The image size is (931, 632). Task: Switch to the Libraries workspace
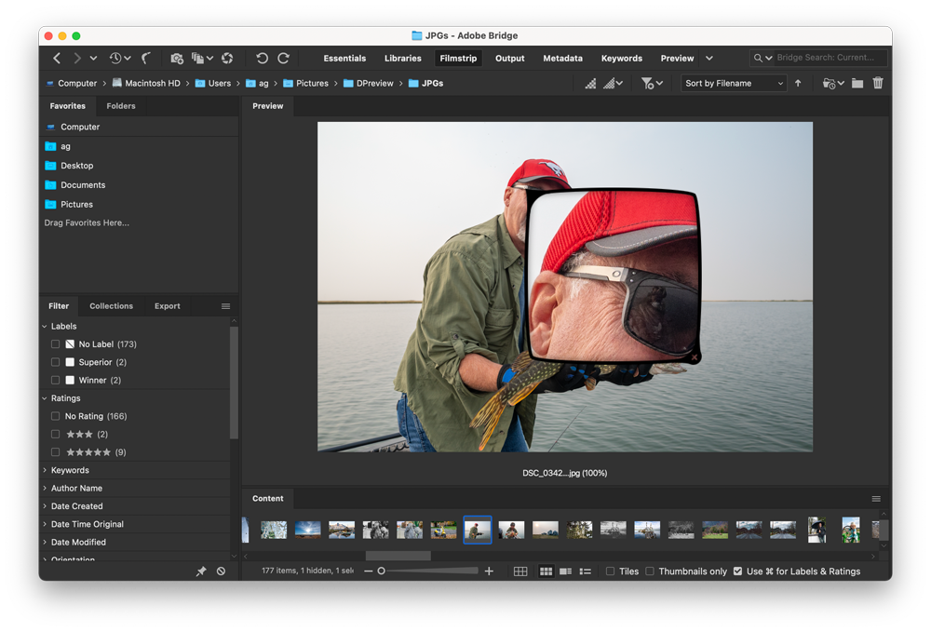click(x=402, y=58)
